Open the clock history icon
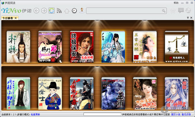195x117 pixels. [74, 11]
